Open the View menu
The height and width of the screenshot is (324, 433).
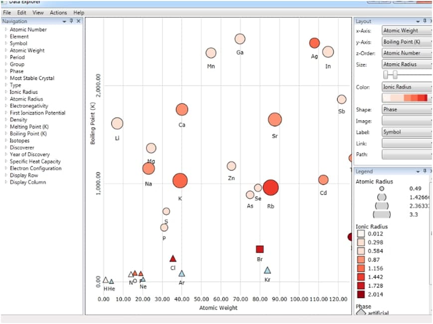click(x=38, y=12)
